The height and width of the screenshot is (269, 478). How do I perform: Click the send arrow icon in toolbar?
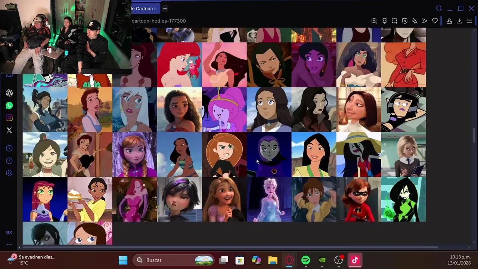coord(425,21)
